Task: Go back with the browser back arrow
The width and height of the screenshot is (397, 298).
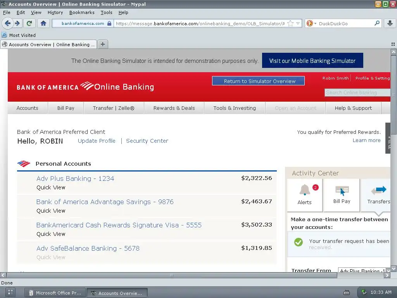Action: point(8,23)
